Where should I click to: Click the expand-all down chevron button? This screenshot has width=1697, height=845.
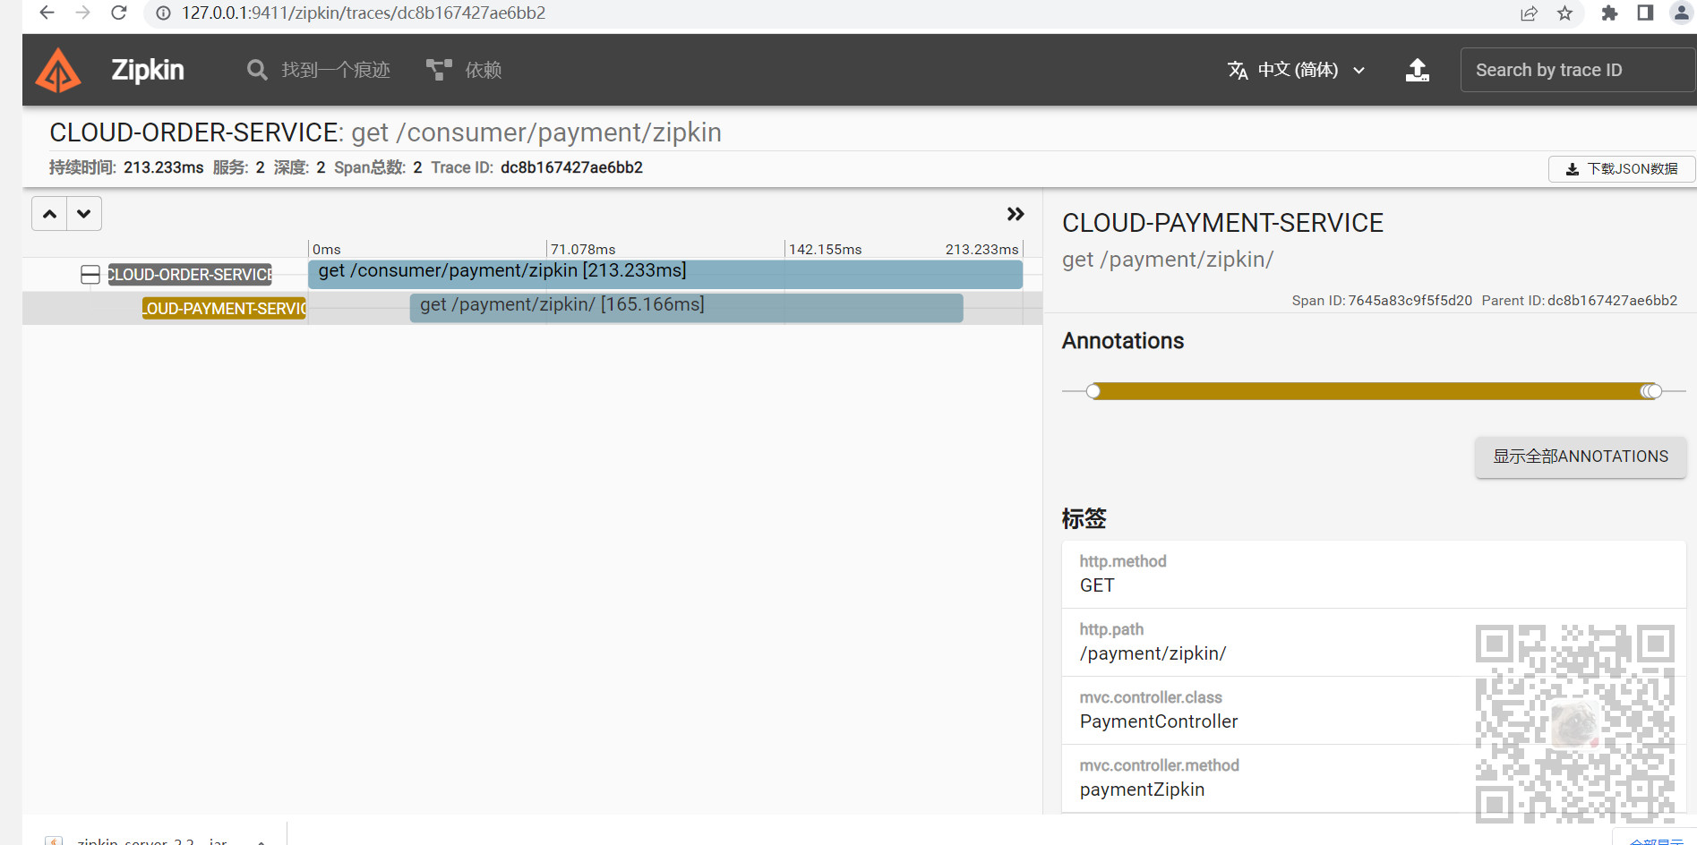point(84,214)
